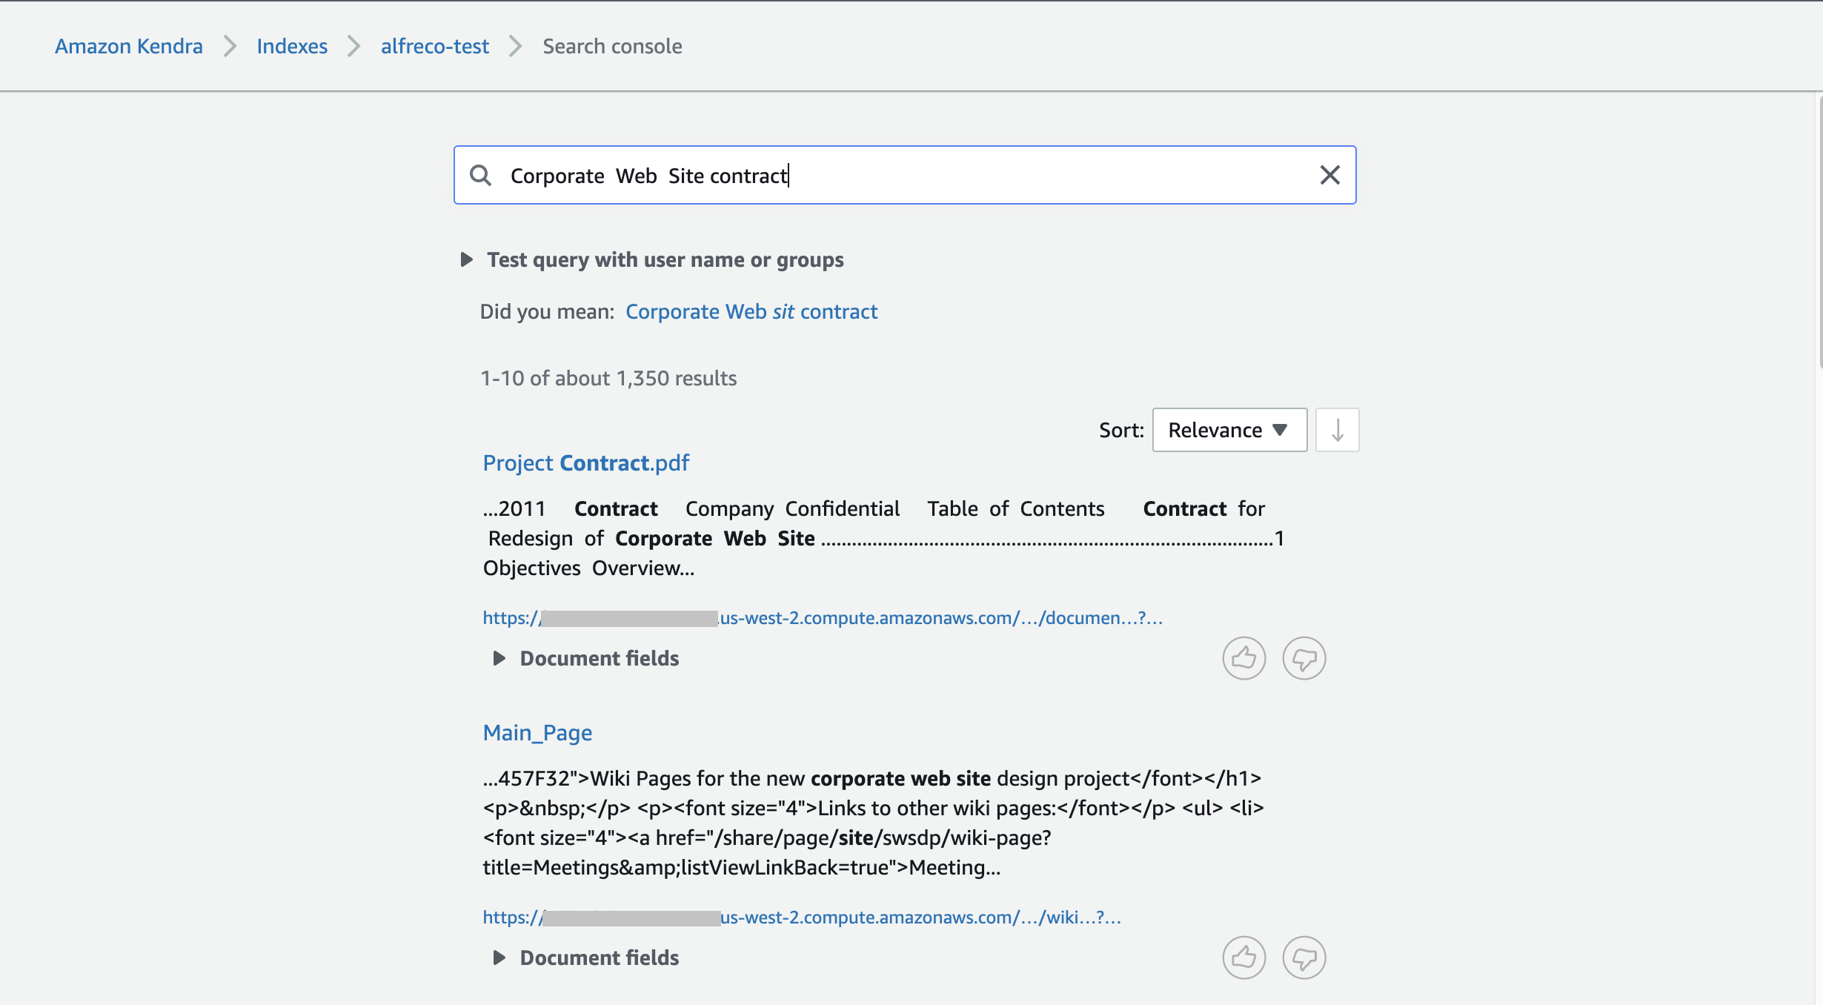1823x1005 pixels.
Task: Thumbs up the Main_Page result
Action: click(1243, 958)
